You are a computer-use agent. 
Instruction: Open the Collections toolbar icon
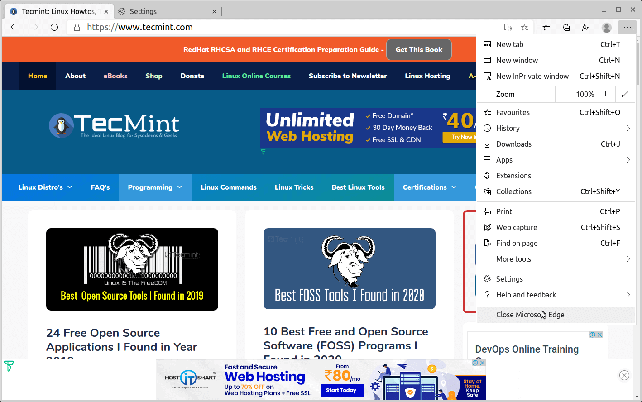(566, 27)
